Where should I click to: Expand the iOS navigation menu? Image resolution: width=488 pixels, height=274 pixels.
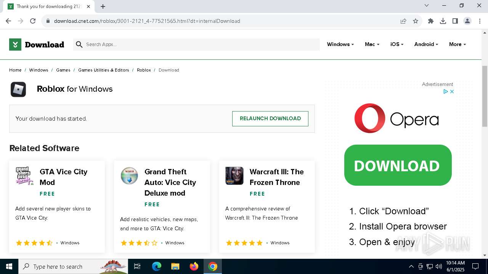point(397,45)
